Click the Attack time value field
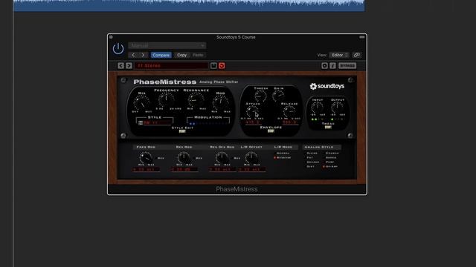Screen dimensions: 476x267 click(x=253, y=122)
